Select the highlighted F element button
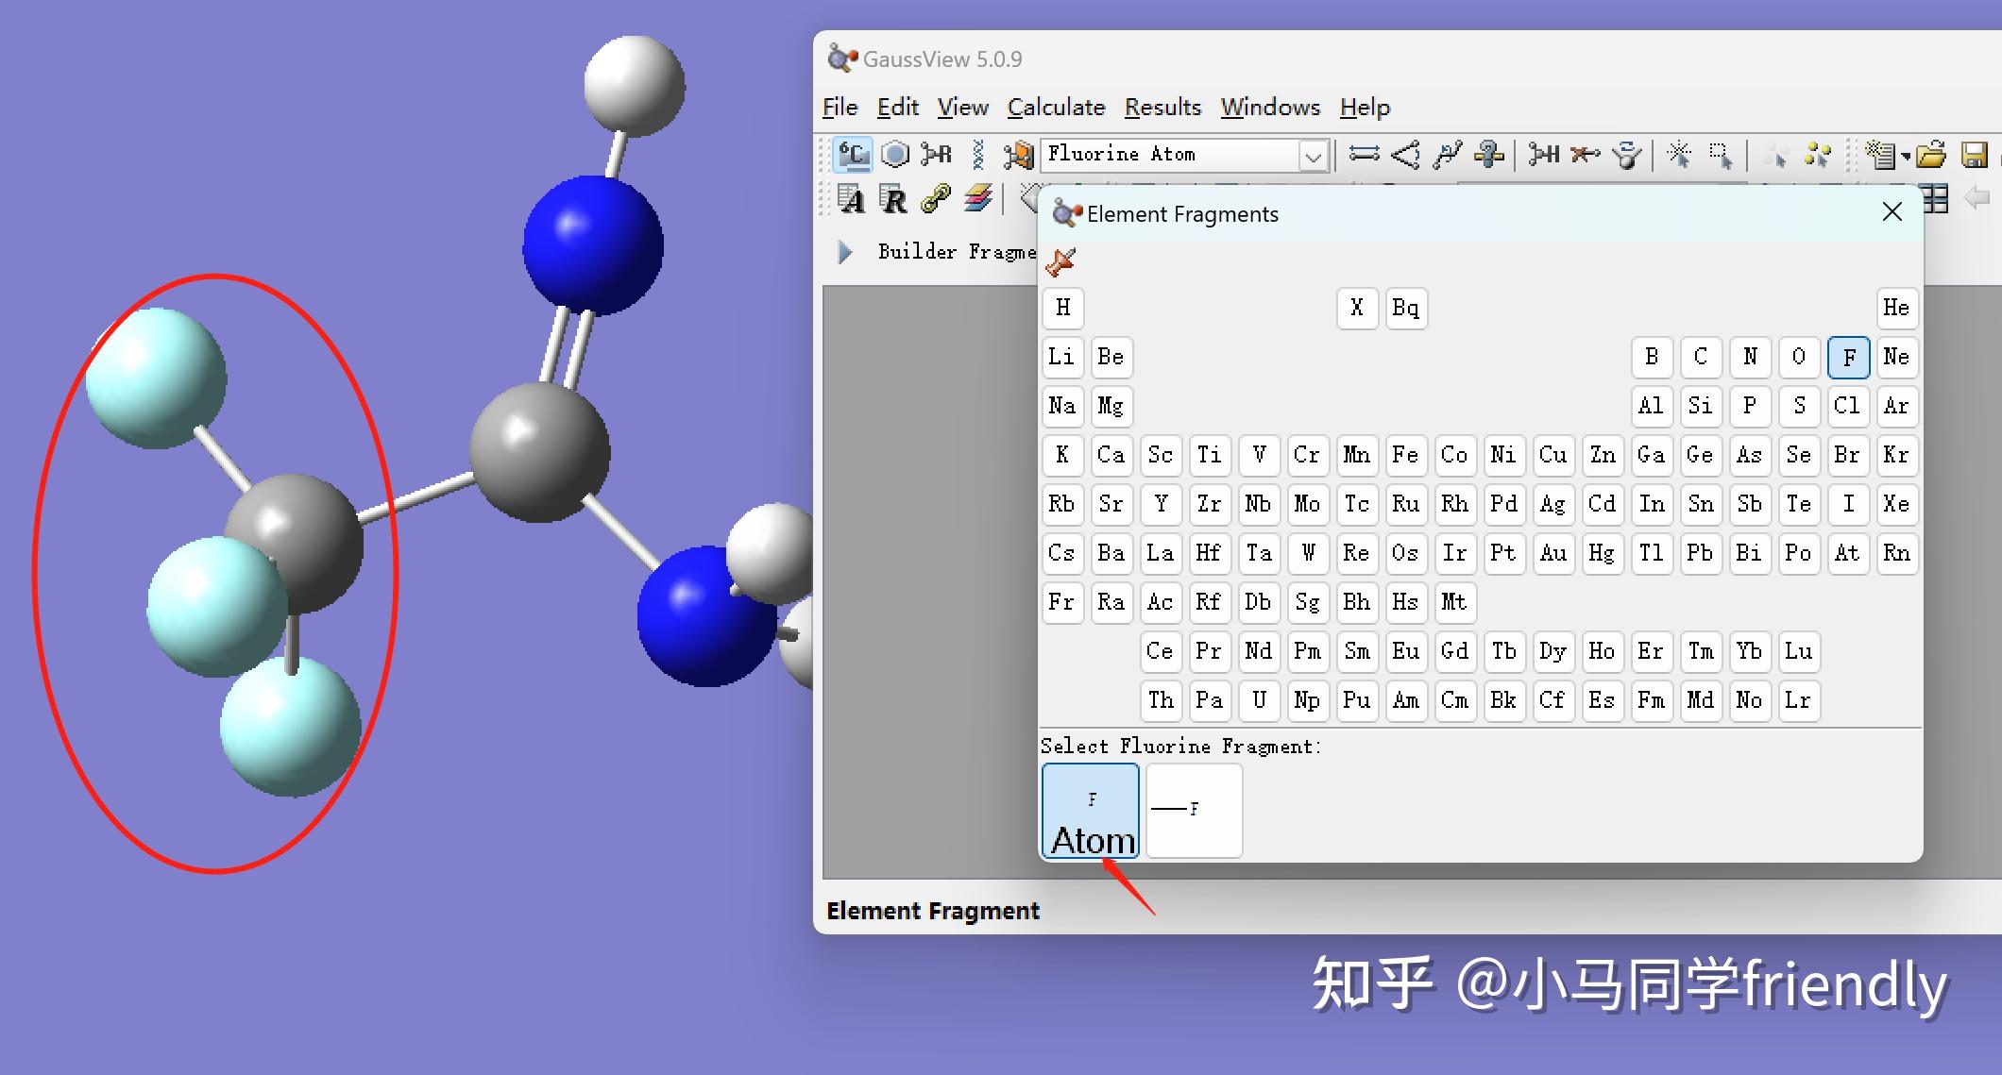The height and width of the screenshot is (1075, 2002). 1848,357
